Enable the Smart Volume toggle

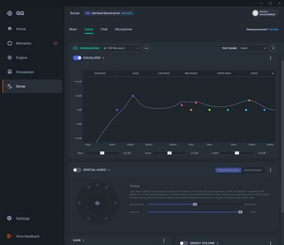184,243
